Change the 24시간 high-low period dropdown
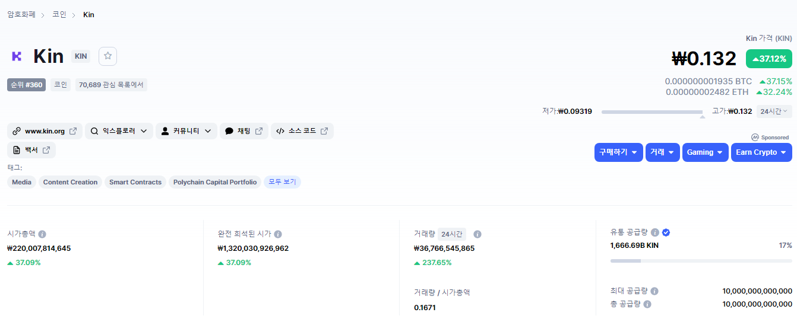 click(x=774, y=111)
